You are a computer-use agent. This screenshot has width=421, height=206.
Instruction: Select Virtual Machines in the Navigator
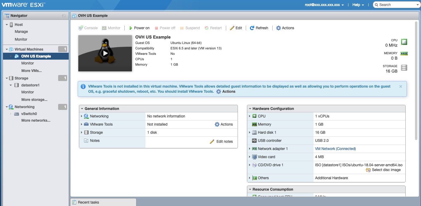(29, 49)
